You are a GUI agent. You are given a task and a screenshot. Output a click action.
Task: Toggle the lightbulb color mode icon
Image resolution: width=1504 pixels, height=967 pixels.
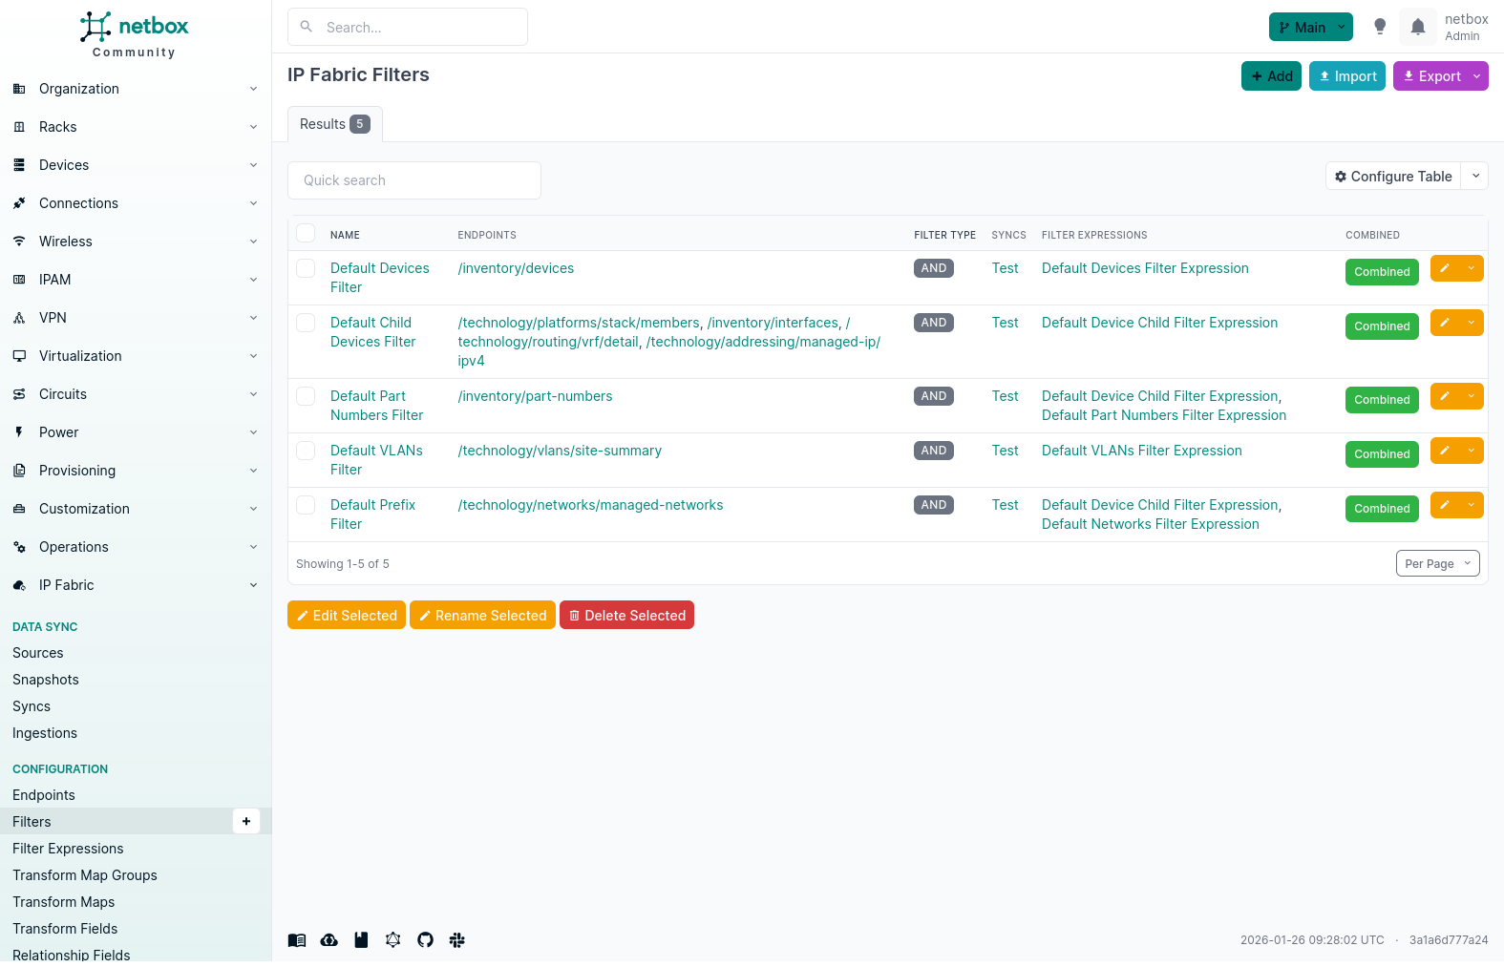(x=1380, y=27)
